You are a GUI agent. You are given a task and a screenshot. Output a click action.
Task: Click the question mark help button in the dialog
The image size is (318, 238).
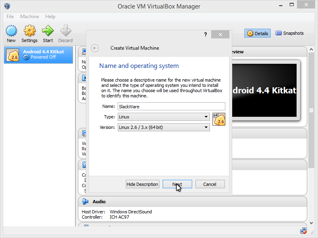point(206,34)
